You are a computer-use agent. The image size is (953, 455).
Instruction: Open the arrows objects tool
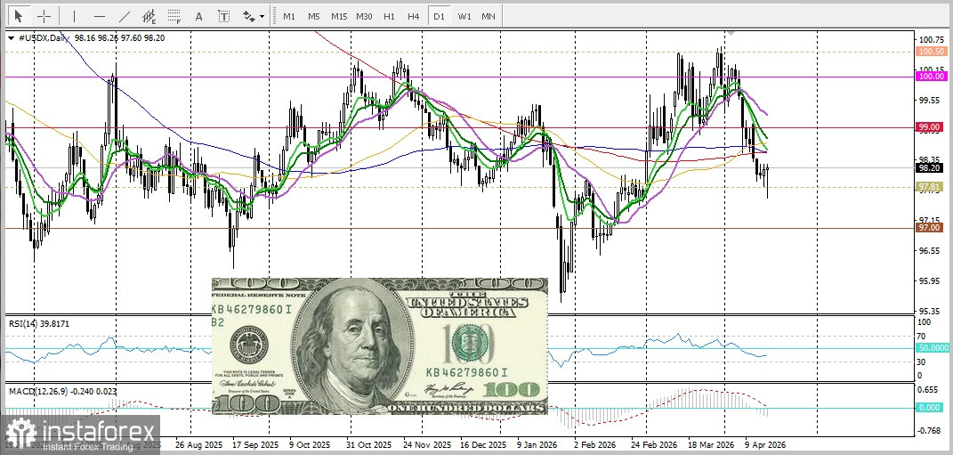click(249, 16)
